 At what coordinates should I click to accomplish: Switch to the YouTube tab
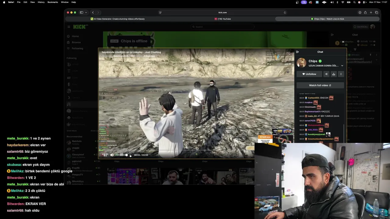point(222,19)
